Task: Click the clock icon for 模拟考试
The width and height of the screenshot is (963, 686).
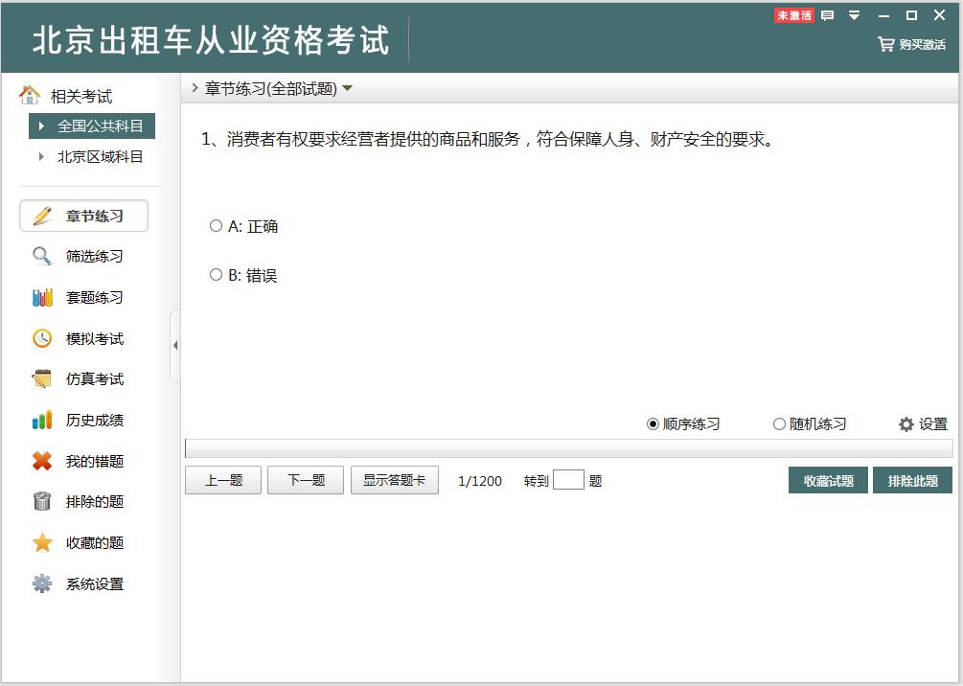Action: (x=42, y=338)
